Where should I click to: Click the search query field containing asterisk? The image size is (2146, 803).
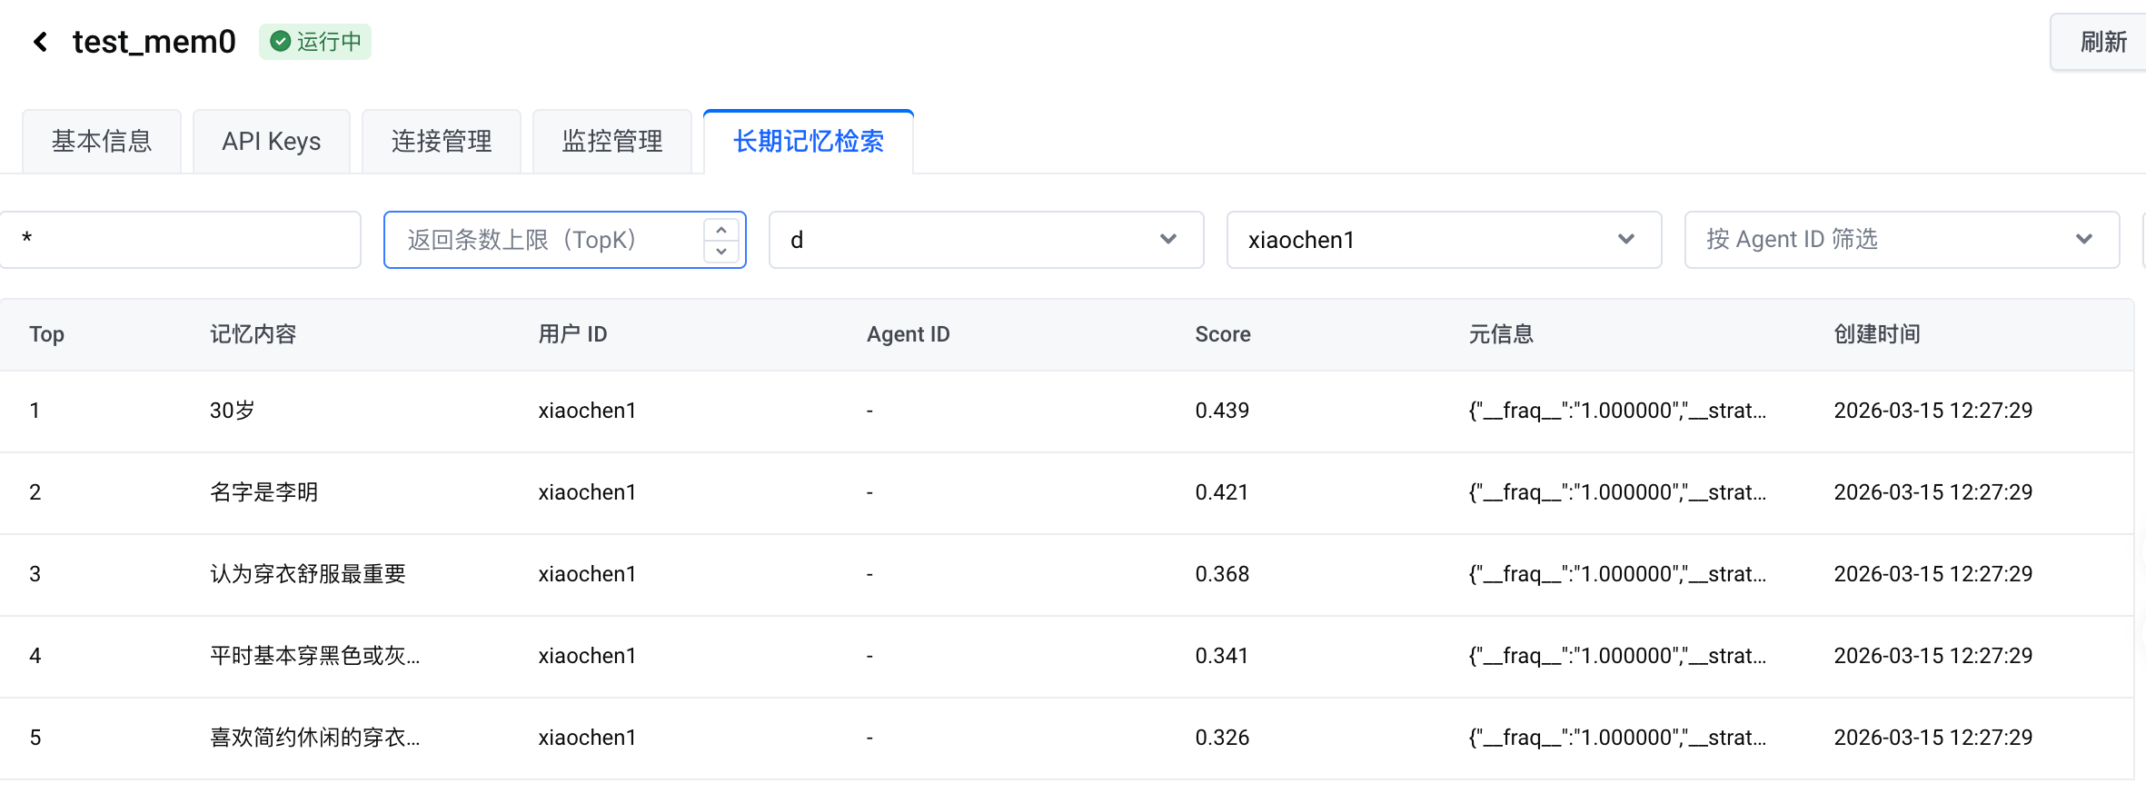point(182,240)
